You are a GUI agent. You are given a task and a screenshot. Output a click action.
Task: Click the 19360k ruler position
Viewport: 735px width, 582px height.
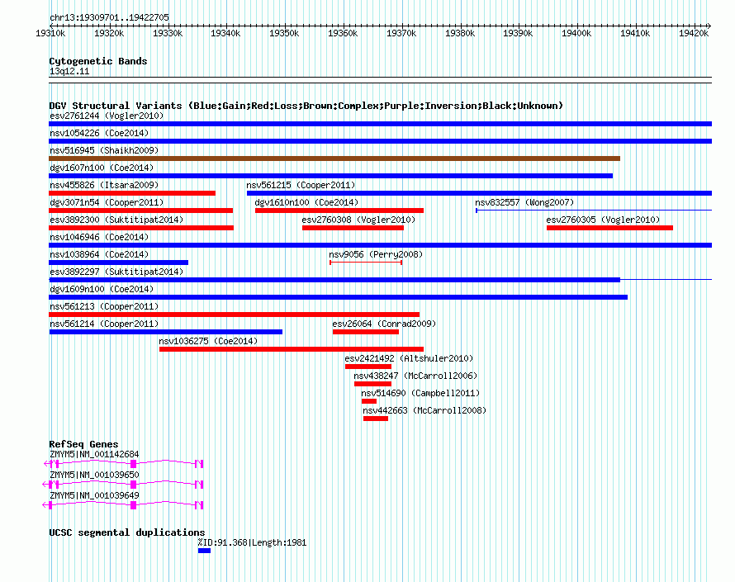(343, 33)
